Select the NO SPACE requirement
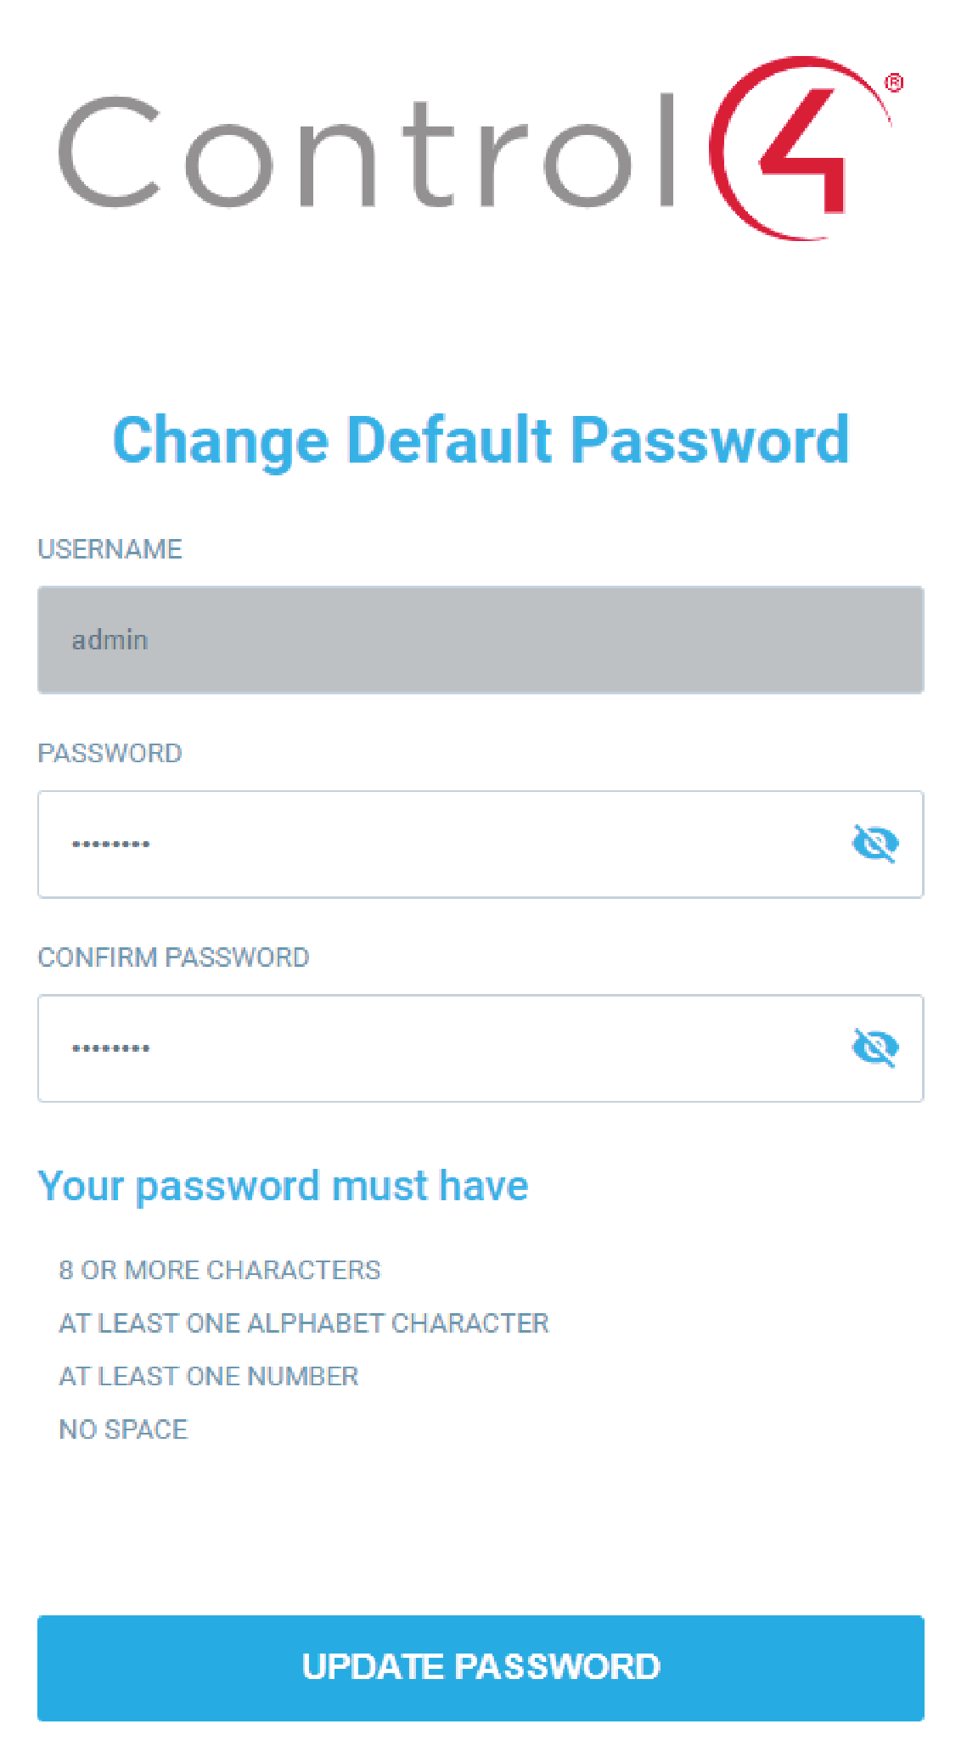Screen dimensions: 967x1752 pyautogui.click(x=123, y=1429)
